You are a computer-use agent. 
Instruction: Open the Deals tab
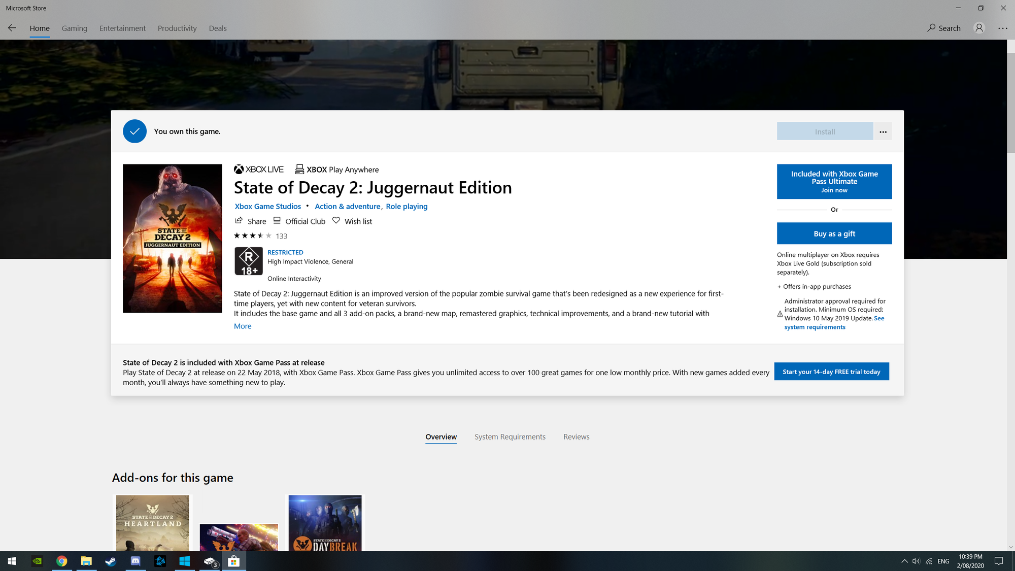pyautogui.click(x=218, y=28)
